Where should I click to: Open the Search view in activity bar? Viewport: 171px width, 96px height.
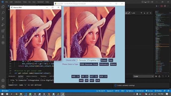pyautogui.click(x=3, y=13)
